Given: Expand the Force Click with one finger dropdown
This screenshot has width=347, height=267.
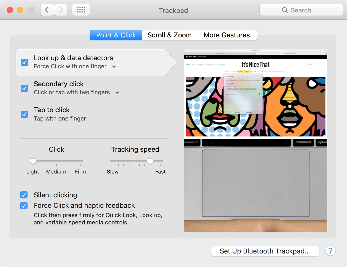Looking at the screenshot, I should (x=114, y=67).
